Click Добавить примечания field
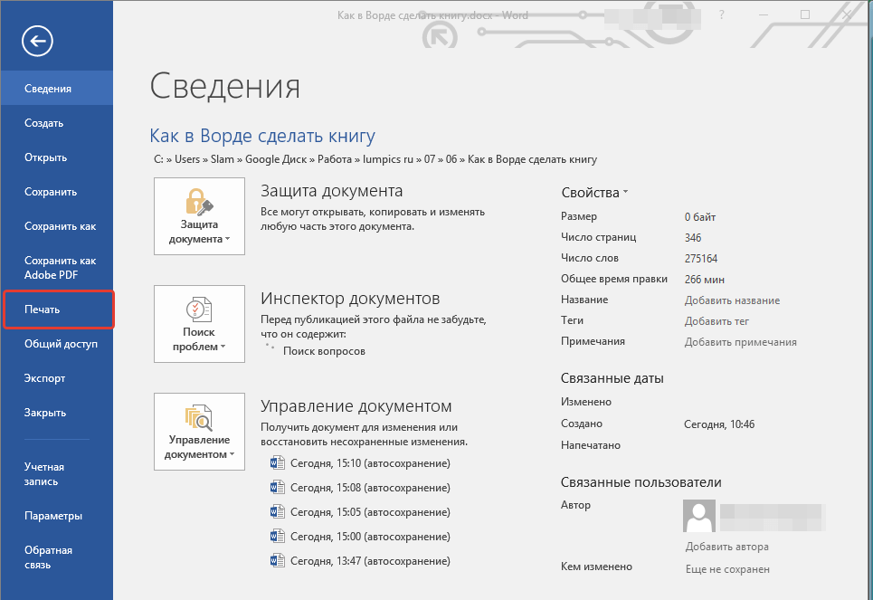Viewport: 873px width, 600px height. pos(740,342)
